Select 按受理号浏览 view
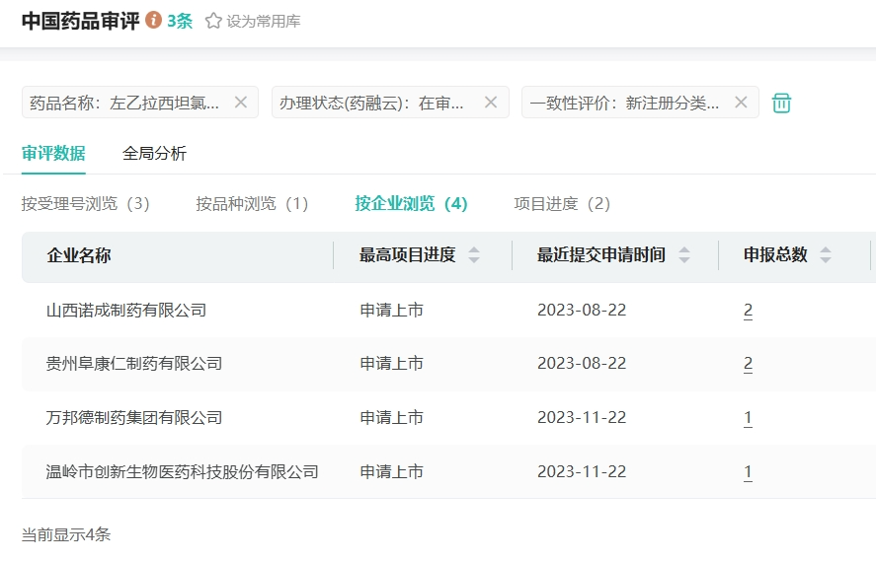Screen dimensions: 876x562 [x=85, y=204]
